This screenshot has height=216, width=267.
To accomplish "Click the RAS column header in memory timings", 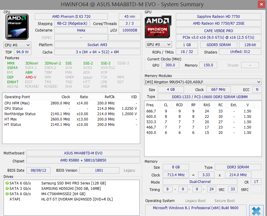I will (207, 105).
